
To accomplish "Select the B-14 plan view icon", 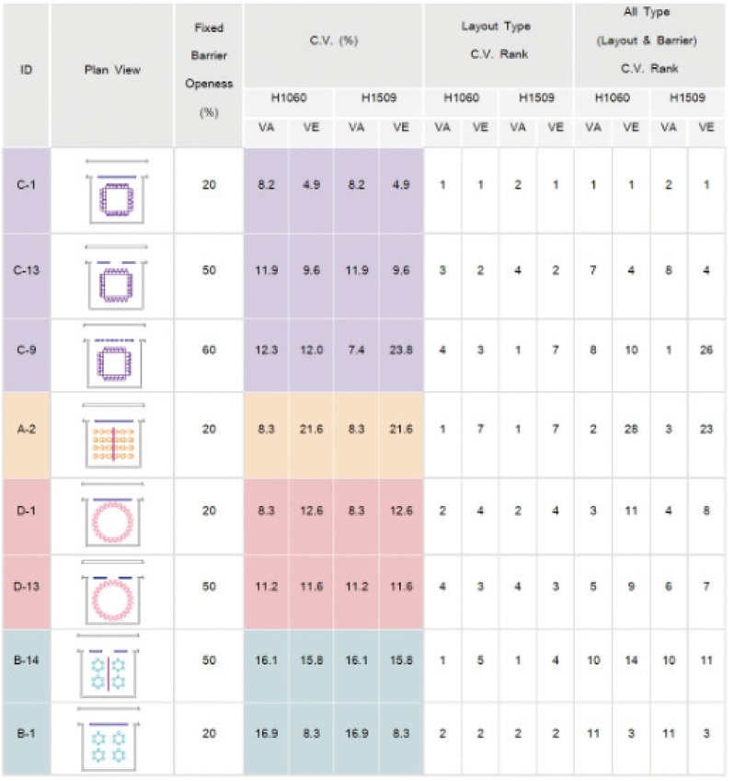I will point(108,667).
